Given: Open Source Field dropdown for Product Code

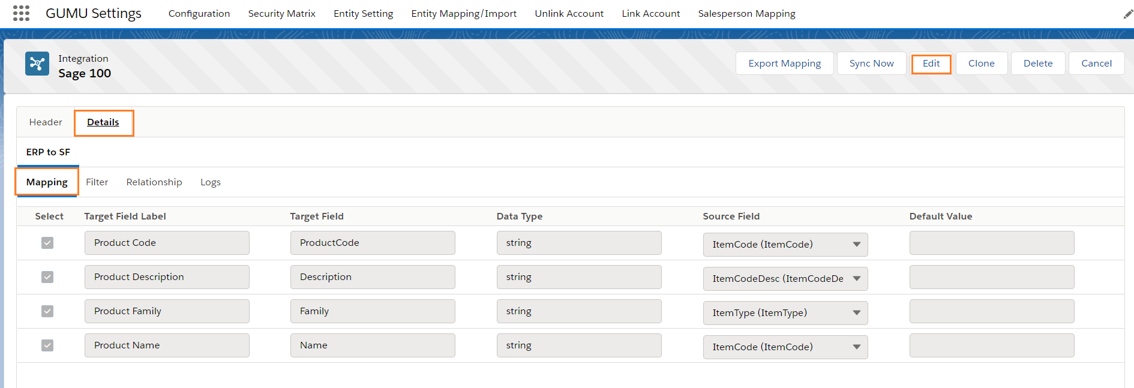Looking at the screenshot, I should pyautogui.click(x=785, y=245).
